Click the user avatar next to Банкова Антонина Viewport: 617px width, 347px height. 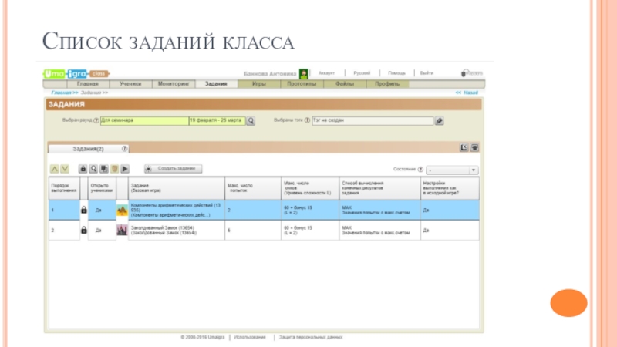[303, 73]
